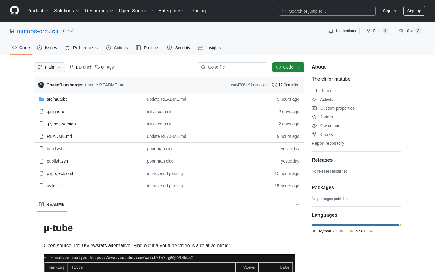
Task: Click the README book icon in file header
Action: coord(41,204)
